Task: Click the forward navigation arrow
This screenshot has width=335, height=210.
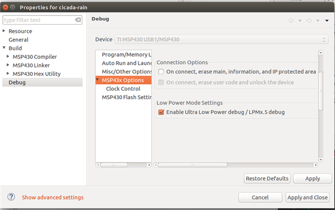Action: tap(309, 20)
